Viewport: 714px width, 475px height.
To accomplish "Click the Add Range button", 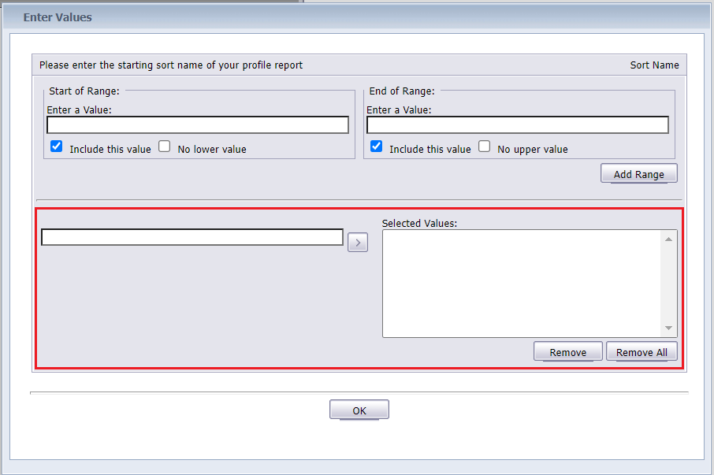I will [639, 173].
